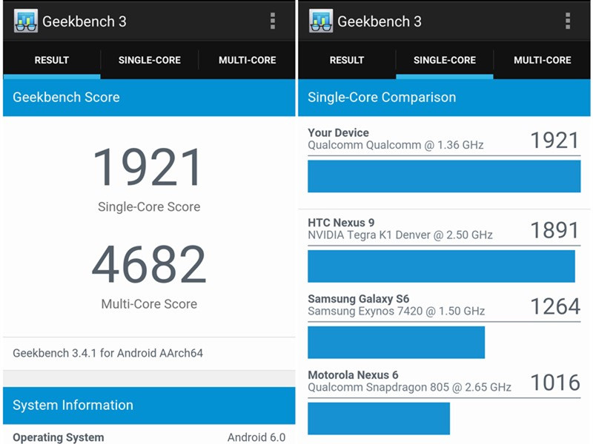Tap the HTC Nexus 9 score bar
The height and width of the screenshot is (444, 593).
pyautogui.click(x=441, y=266)
